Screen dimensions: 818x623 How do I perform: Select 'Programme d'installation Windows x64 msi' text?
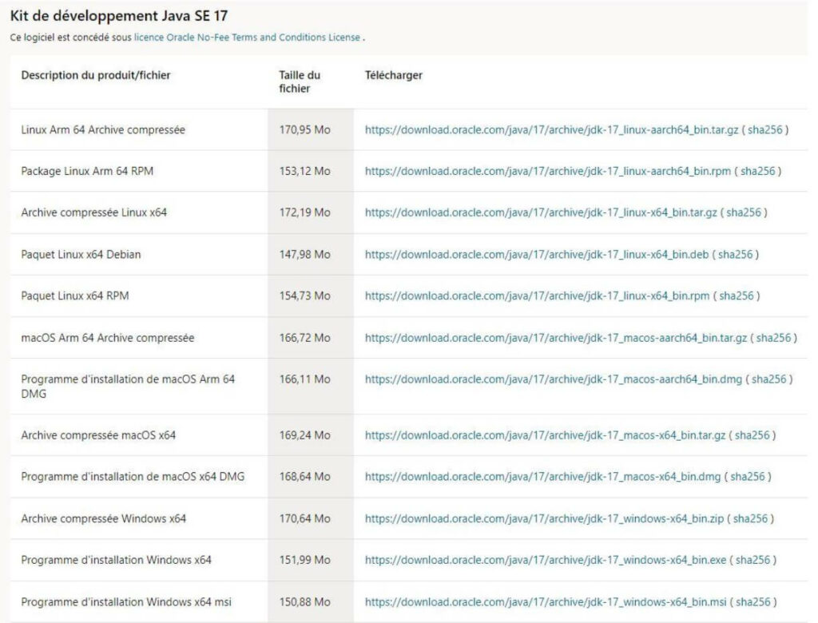coord(126,602)
